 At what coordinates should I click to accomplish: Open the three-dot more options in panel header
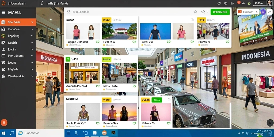coord(208,12)
